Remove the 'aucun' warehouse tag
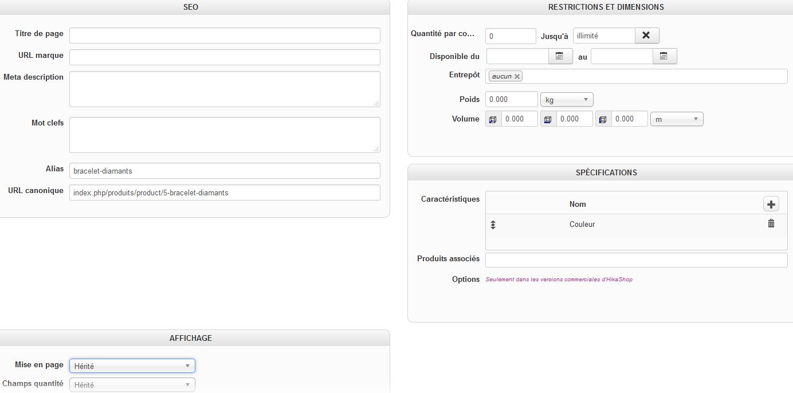Screen dimensions: 793x393 click(x=517, y=76)
